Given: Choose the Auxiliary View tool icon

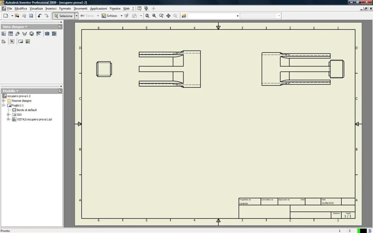Looking at the screenshot, I should click(17, 34).
